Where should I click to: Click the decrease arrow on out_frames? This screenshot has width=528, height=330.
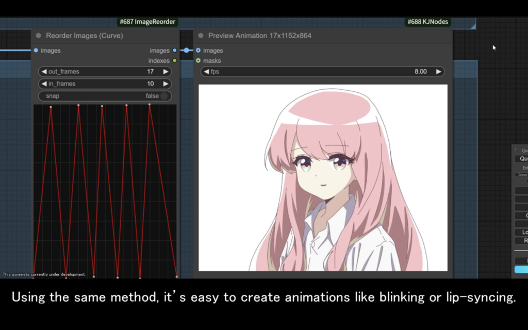[x=44, y=72]
